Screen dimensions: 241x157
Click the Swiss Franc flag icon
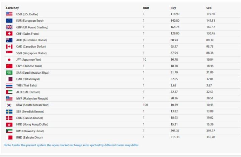pos(9,33)
